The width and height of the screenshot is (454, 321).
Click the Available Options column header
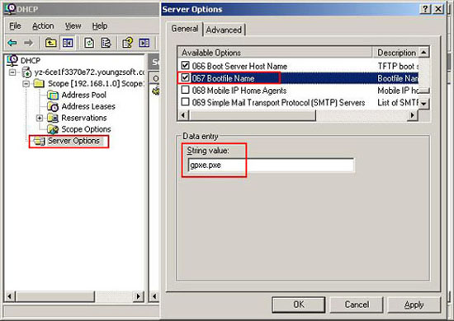click(x=275, y=53)
